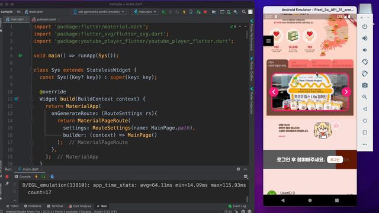
Task: Click Open DevTools blue icon in Run panel
Action: pos(52,177)
